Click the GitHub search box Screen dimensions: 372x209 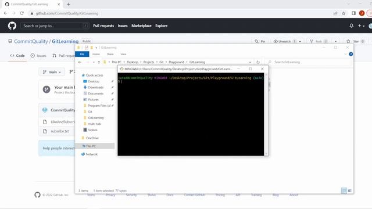point(55,26)
